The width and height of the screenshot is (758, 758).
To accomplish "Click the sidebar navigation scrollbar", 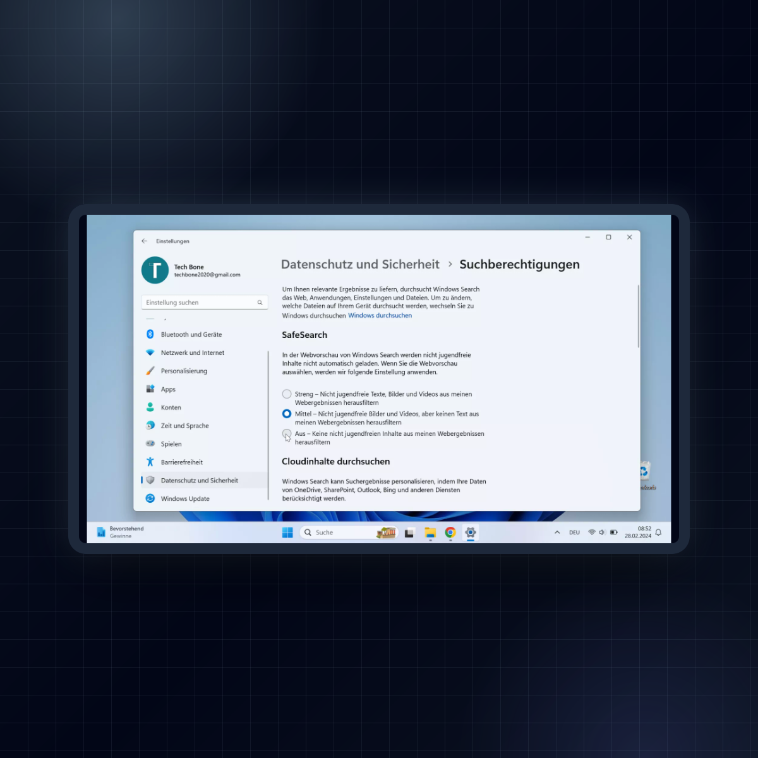I will point(268,426).
